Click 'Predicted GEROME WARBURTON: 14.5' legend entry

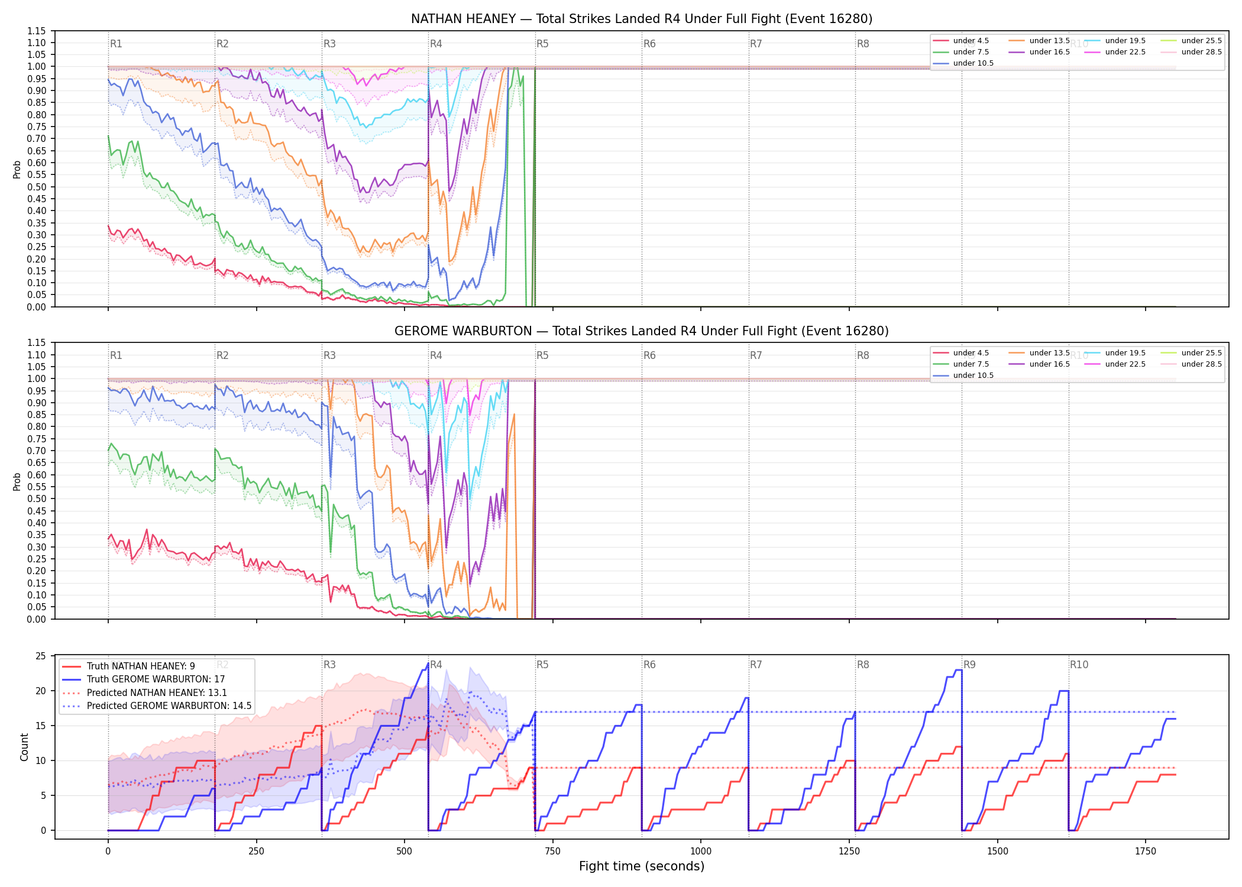[157, 705]
